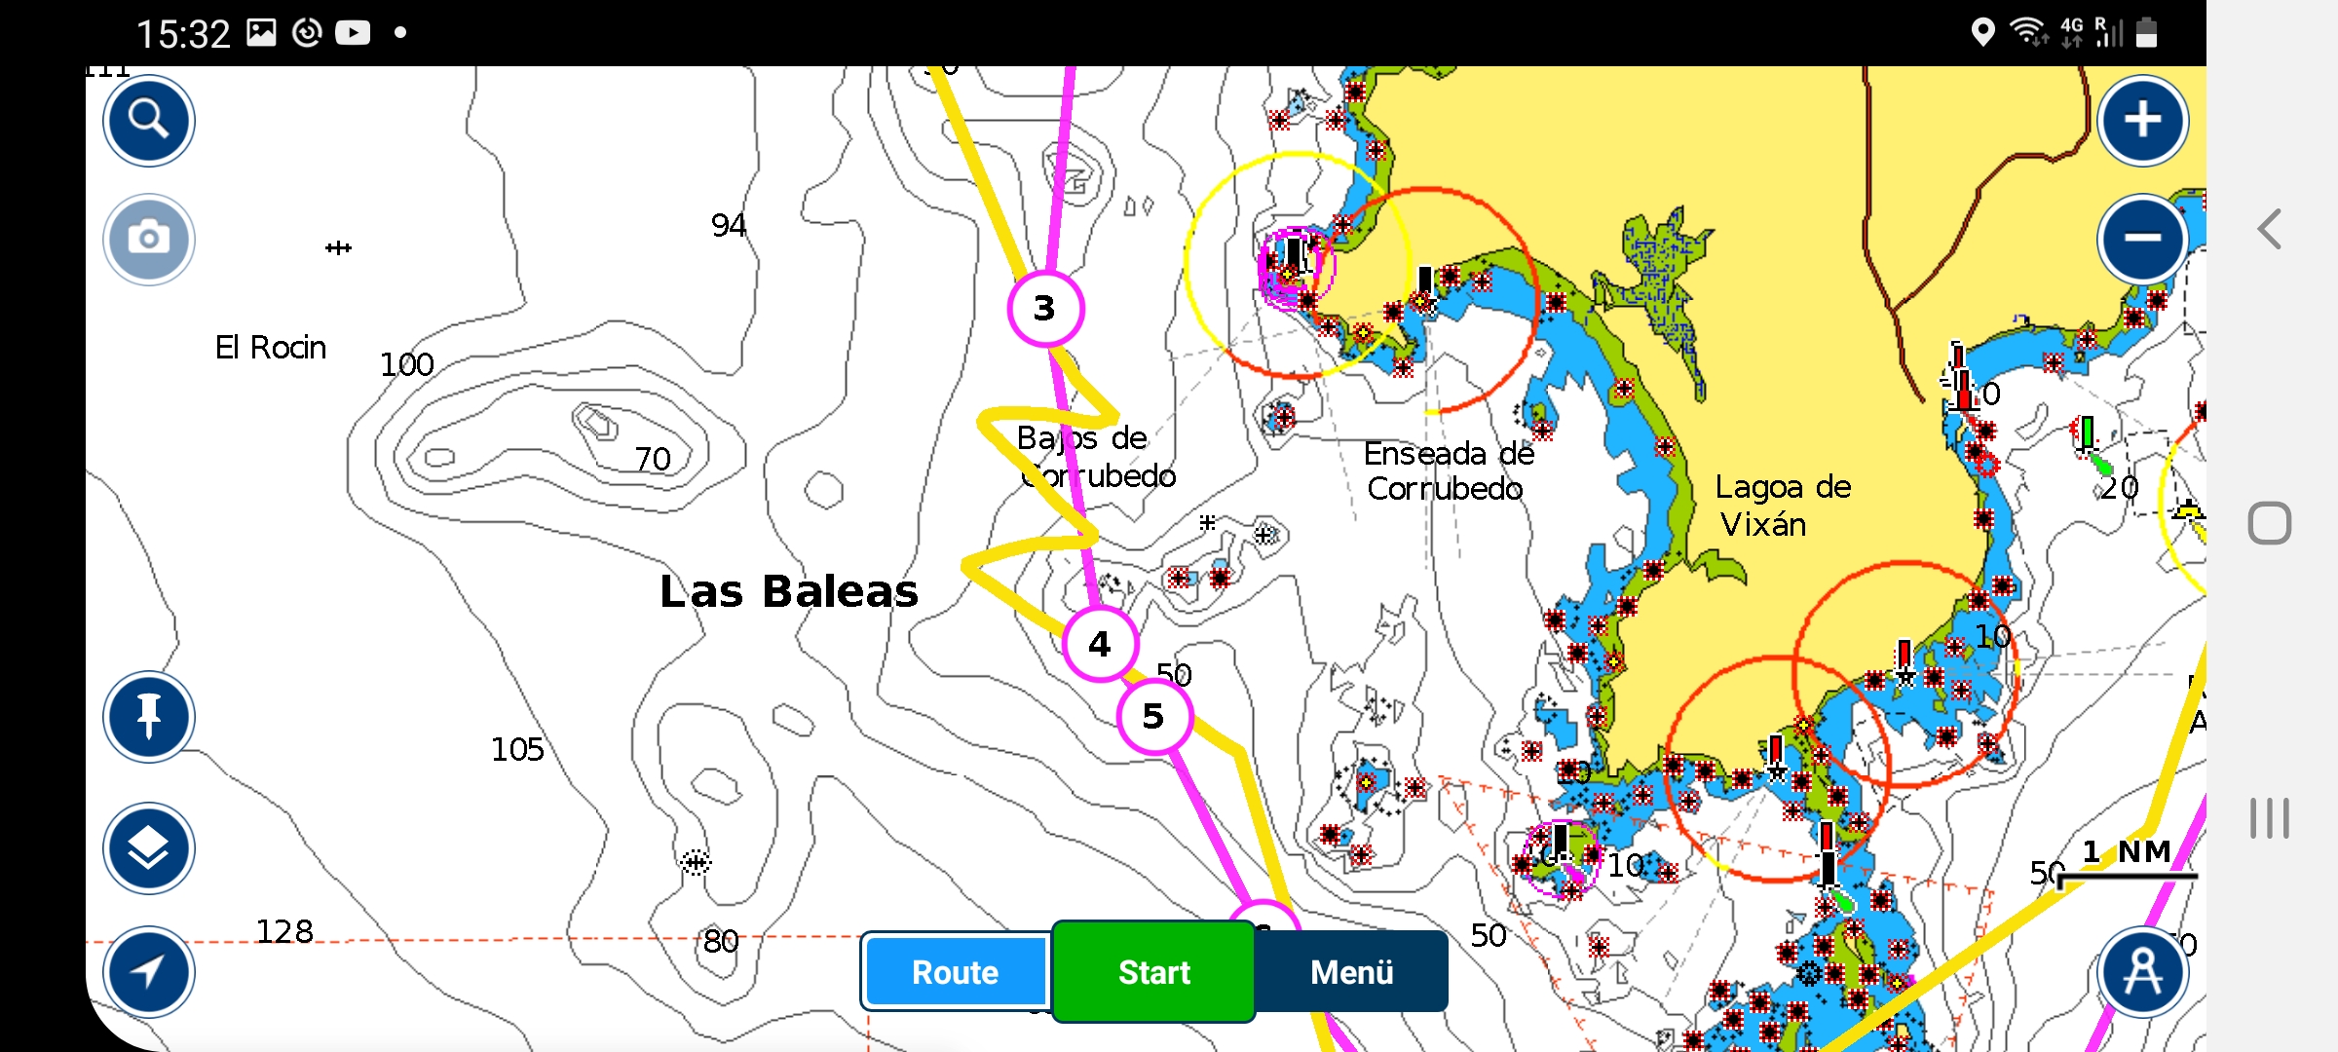Select route waypoint 3 marker

[1045, 309]
